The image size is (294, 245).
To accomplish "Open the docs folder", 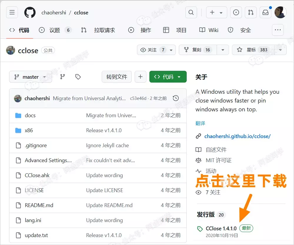I will 30,115.
